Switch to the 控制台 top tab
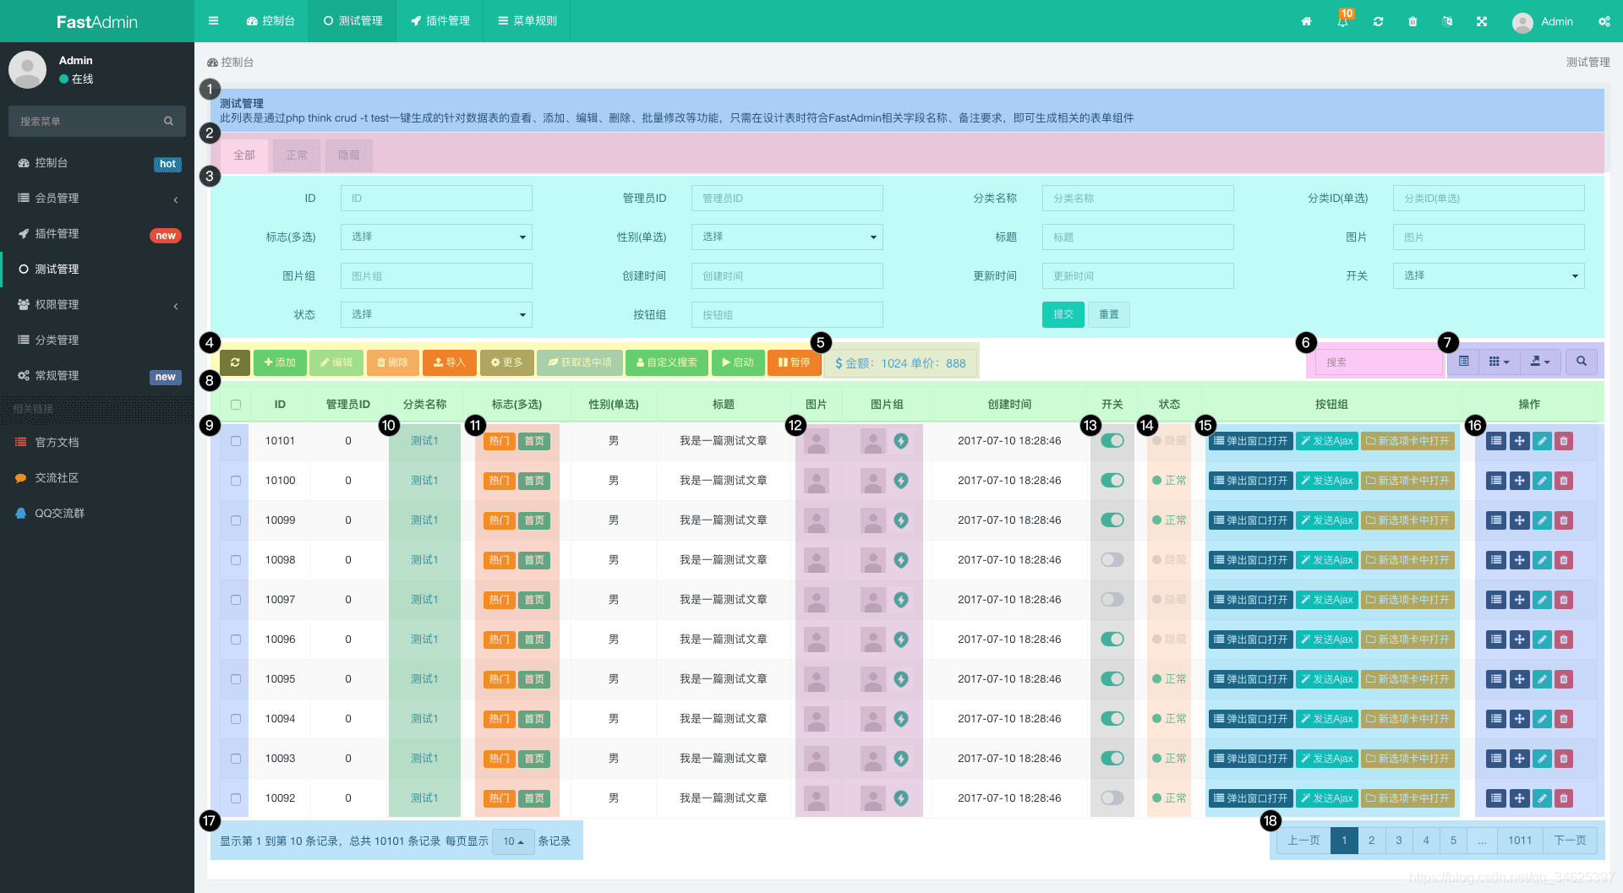 pyautogui.click(x=270, y=21)
